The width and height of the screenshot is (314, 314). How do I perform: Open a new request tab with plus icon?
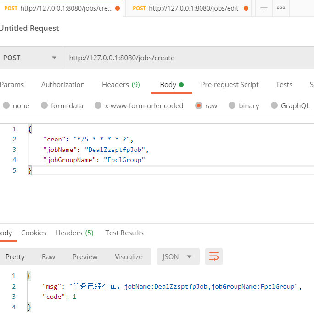coord(264,8)
